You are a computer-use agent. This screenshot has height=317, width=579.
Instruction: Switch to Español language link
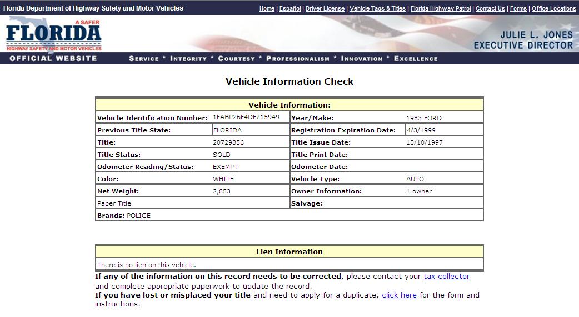(x=289, y=8)
